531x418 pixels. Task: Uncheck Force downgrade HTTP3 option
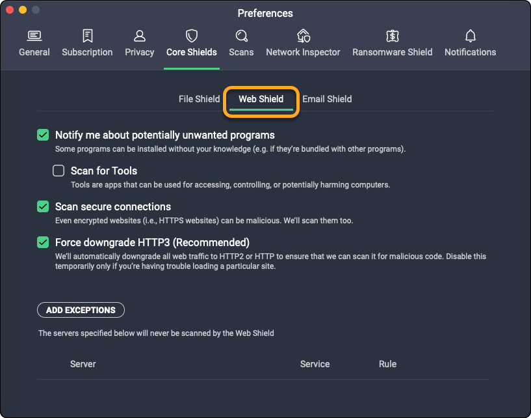coord(43,242)
